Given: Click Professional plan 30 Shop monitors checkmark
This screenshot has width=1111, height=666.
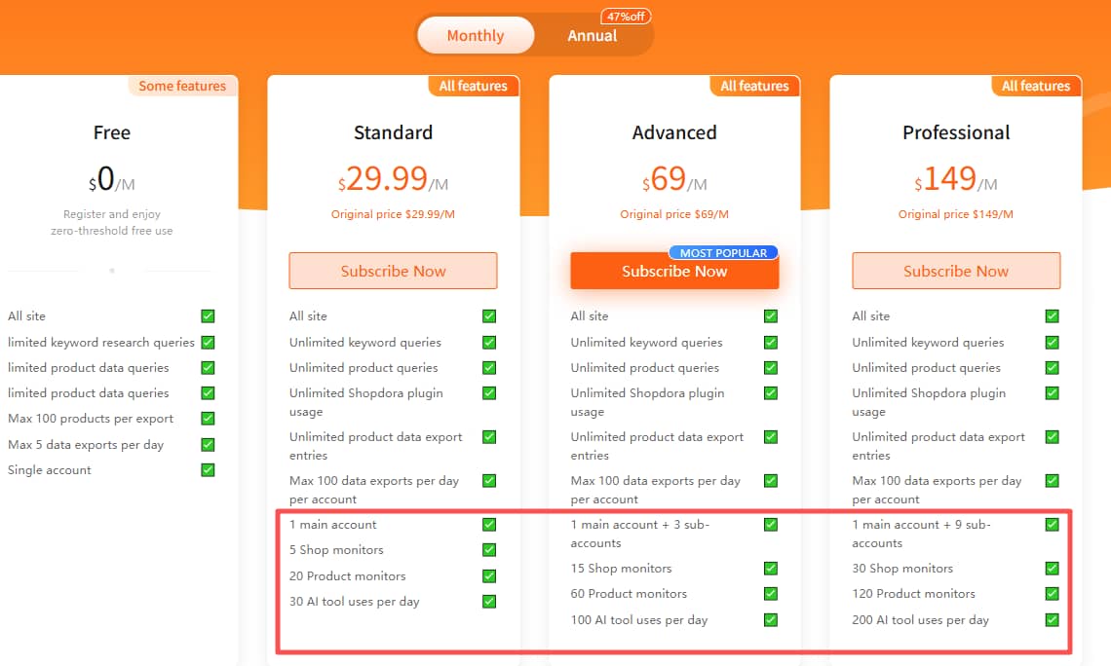Looking at the screenshot, I should (1053, 569).
